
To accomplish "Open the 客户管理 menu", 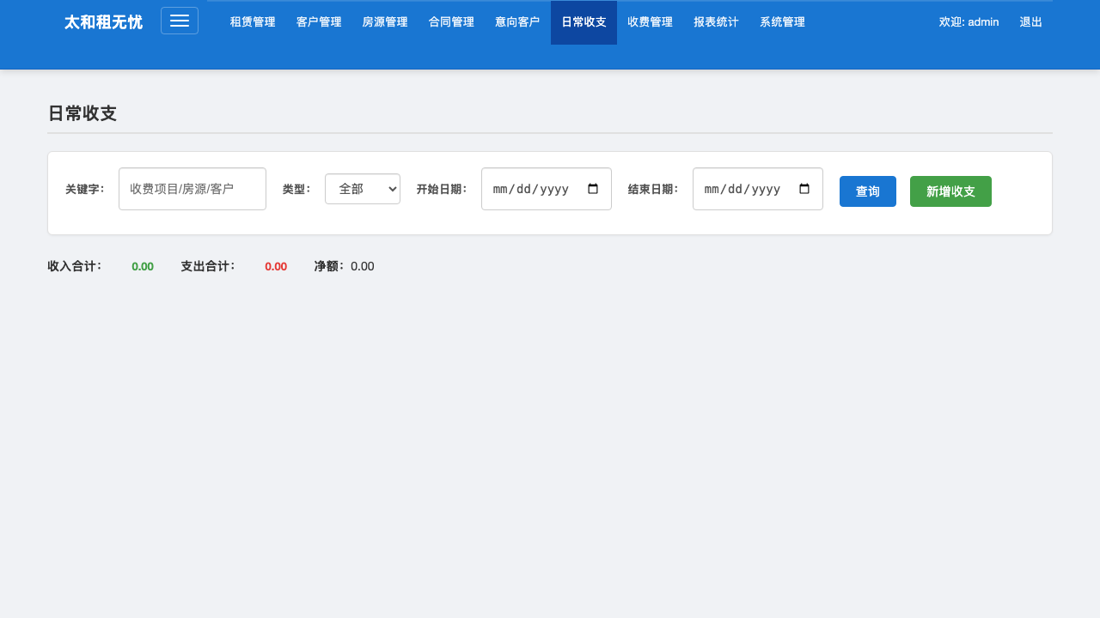I will click(x=319, y=22).
